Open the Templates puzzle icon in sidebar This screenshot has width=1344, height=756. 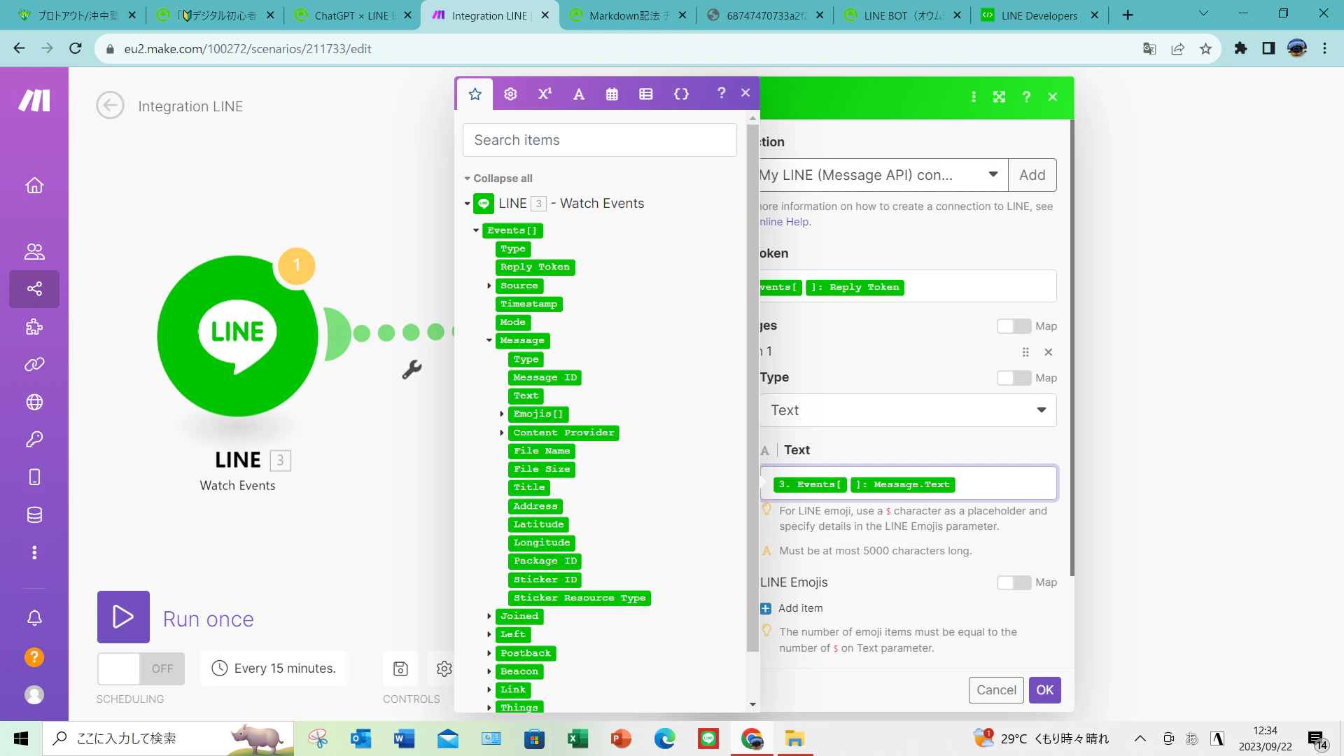click(x=34, y=327)
